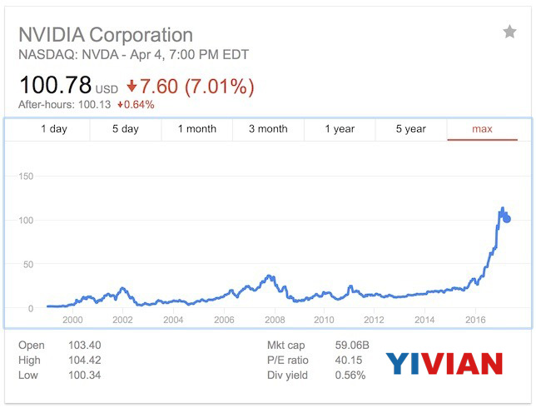Click the 100.78 USD price
Image resolution: width=536 pixels, height=408 pixels.
tap(68, 85)
